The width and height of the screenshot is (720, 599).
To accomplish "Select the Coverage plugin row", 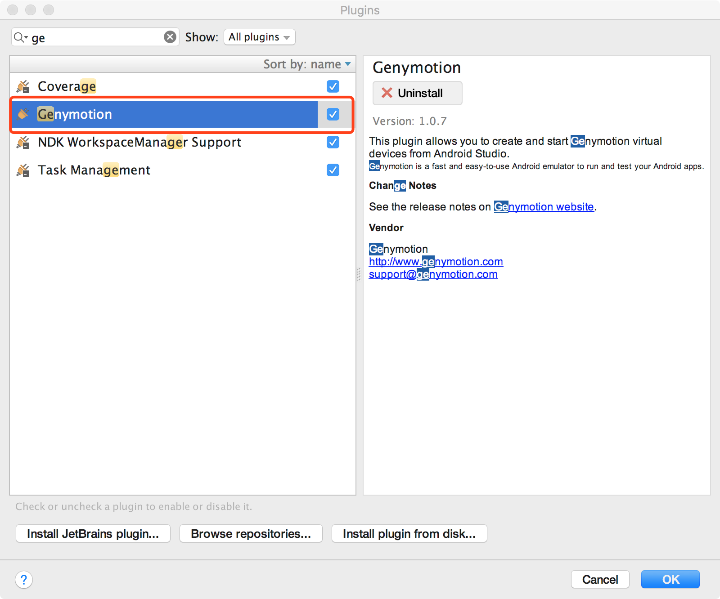I will pyautogui.click(x=183, y=86).
